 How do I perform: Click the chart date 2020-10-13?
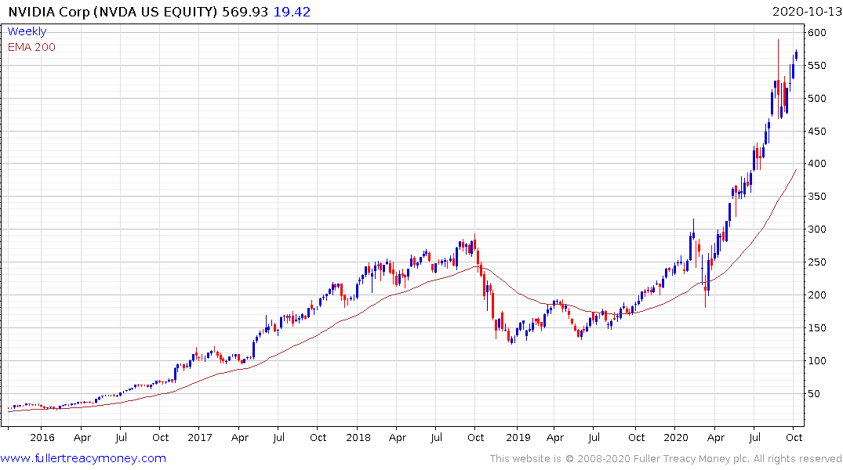point(806,12)
